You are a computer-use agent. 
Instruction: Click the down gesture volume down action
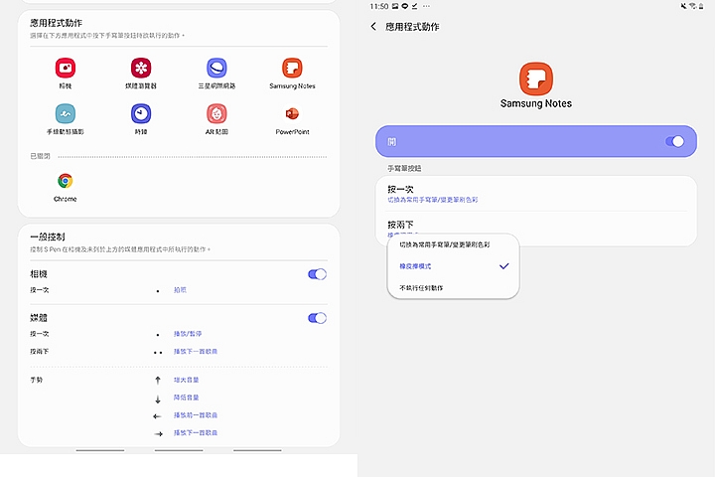click(x=186, y=397)
